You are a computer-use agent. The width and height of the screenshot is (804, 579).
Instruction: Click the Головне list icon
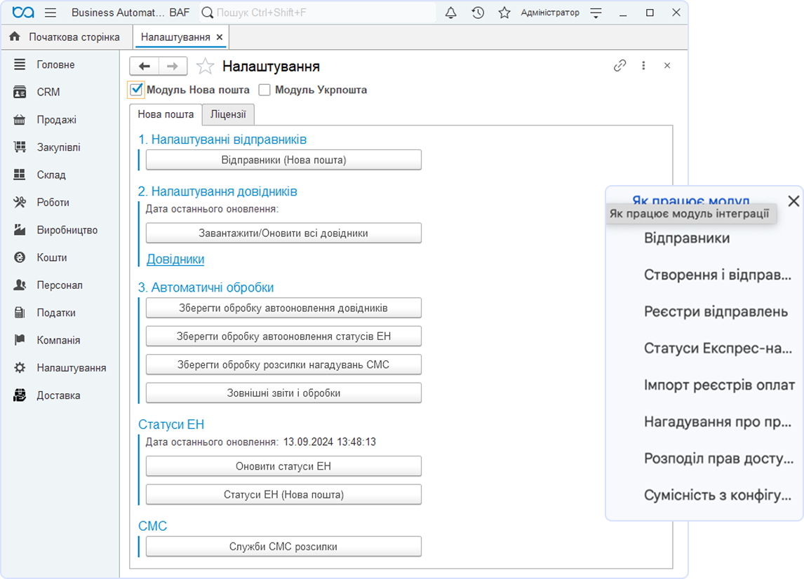tap(20, 64)
